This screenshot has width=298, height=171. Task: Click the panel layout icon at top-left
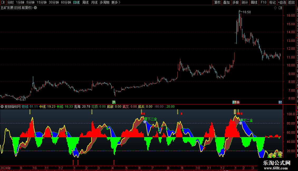coord(3,2)
